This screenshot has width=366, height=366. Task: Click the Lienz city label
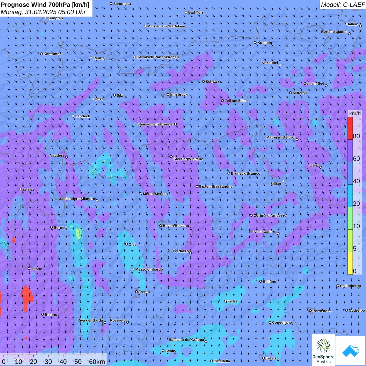click(x=314, y=165)
